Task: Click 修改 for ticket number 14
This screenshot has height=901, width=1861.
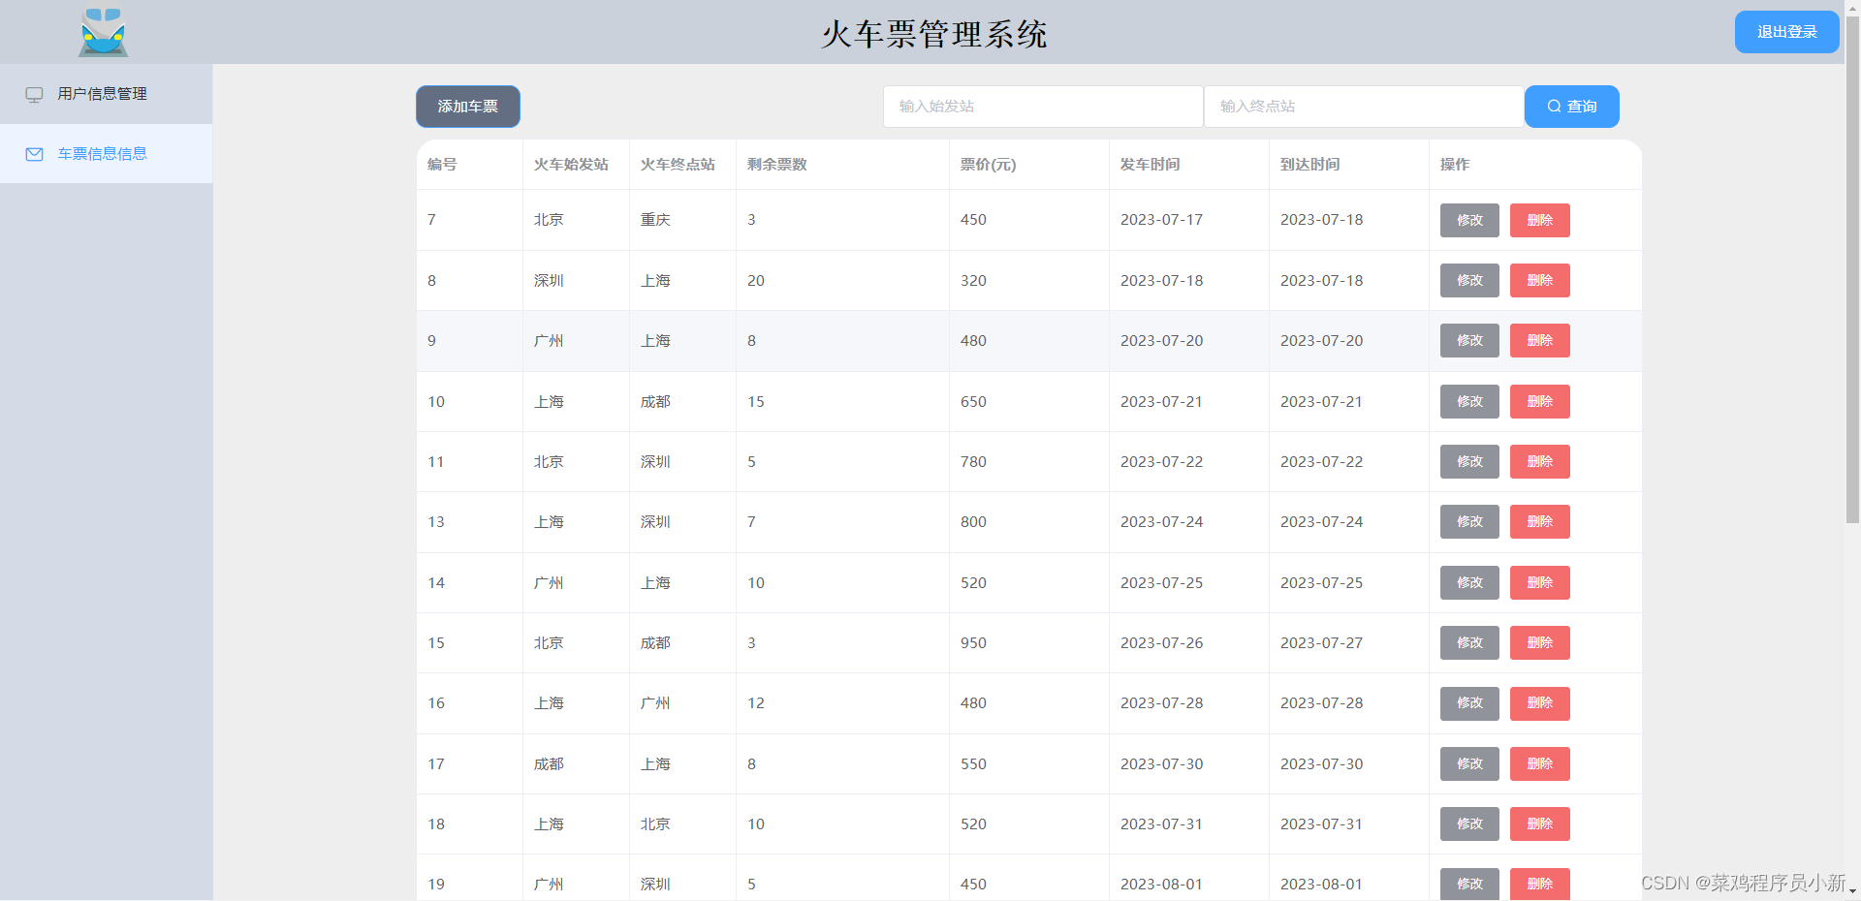Action: tap(1469, 582)
